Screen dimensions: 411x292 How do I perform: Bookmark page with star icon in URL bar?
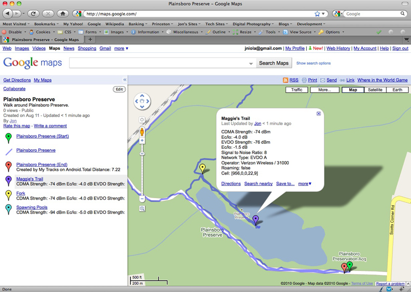(x=317, y=14)
